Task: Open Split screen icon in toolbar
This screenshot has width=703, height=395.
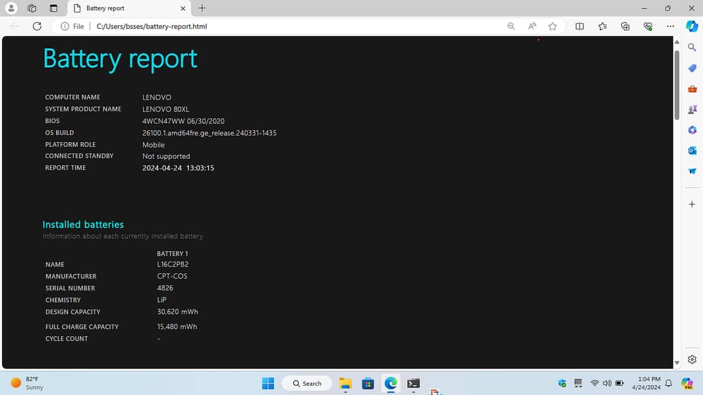Action: [580, 26]
